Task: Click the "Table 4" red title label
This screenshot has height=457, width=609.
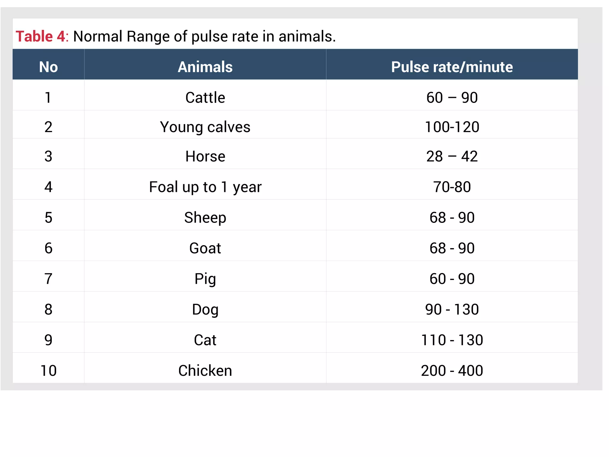Action: point(40,37)
